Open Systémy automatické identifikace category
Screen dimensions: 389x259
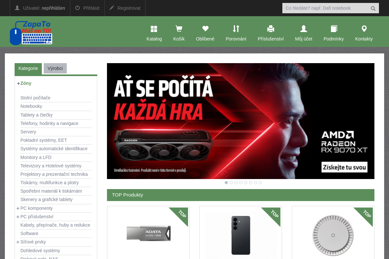pos(54,149)
